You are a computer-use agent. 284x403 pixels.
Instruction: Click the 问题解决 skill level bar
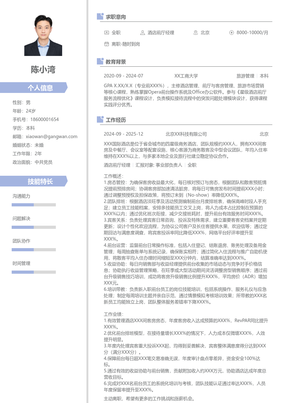(x=34, y=227)
